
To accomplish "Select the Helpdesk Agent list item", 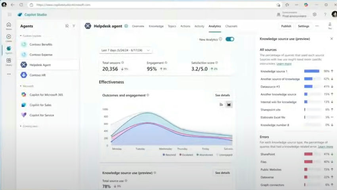I will (48, 65).
